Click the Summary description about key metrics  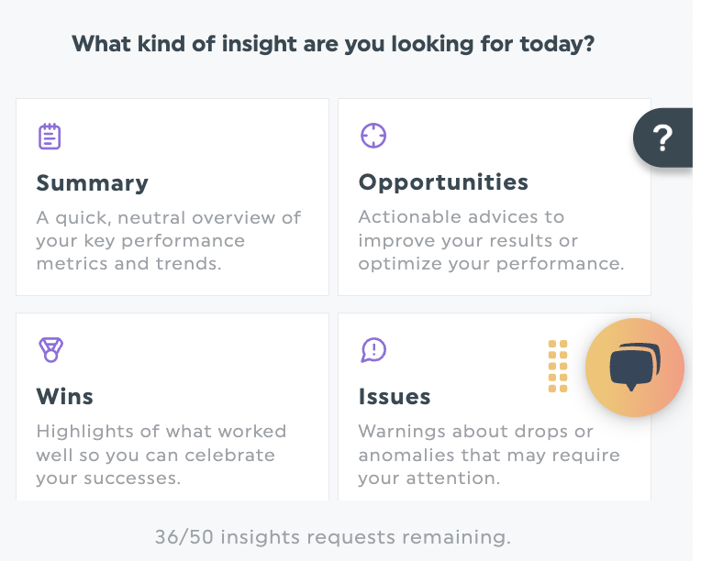click(169, 240)
